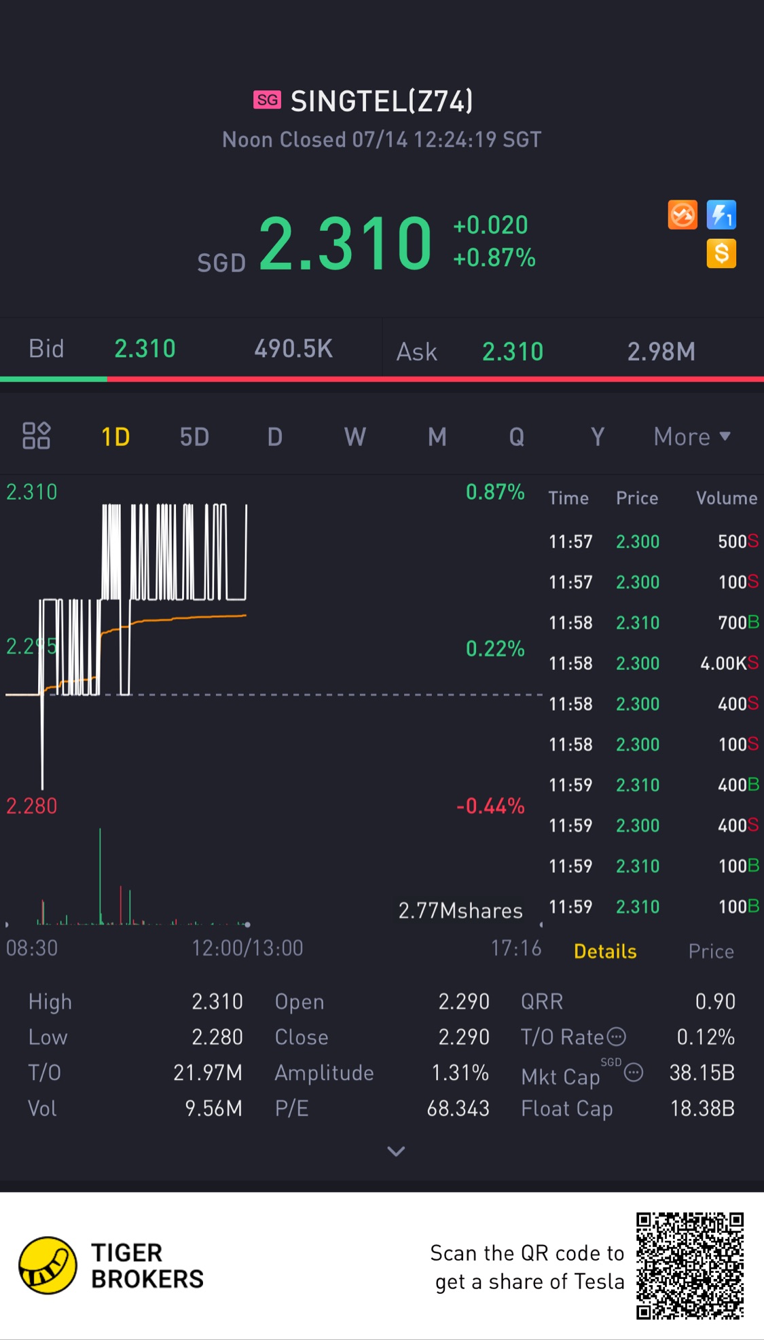
Task: Open the chart layout grid icon
Action: [x=37, y=436]
